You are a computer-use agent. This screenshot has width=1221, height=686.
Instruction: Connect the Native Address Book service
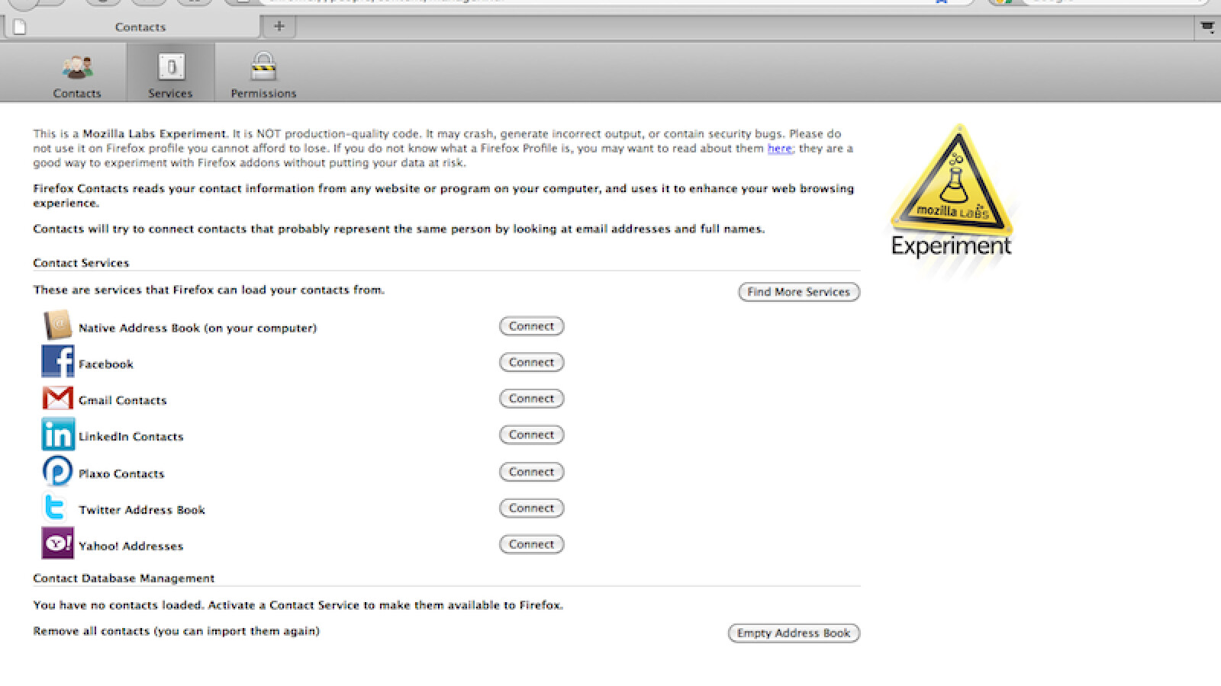click(531, 326)
